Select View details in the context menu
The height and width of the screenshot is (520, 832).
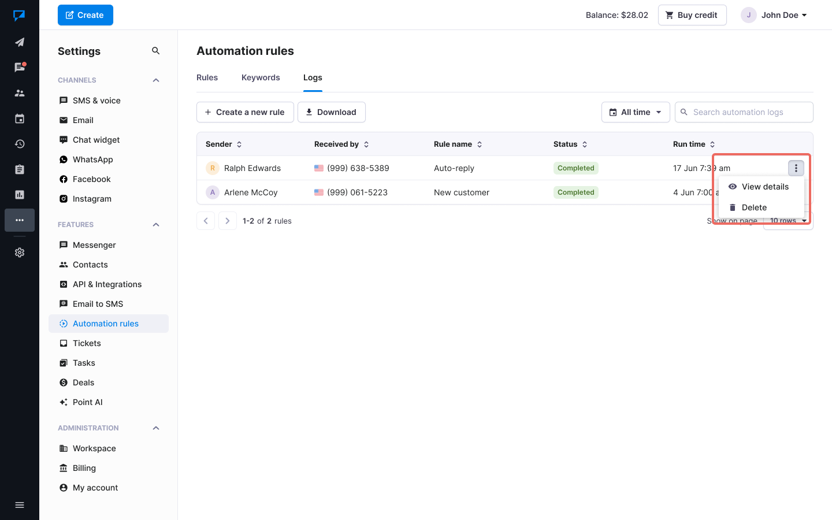click(765, 187)
